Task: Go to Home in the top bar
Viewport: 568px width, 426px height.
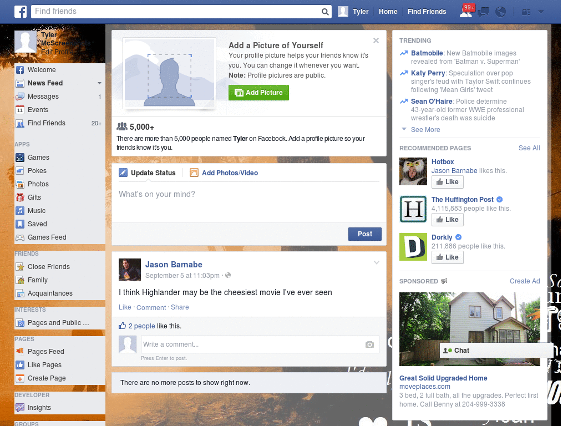Action: point(388,12)
